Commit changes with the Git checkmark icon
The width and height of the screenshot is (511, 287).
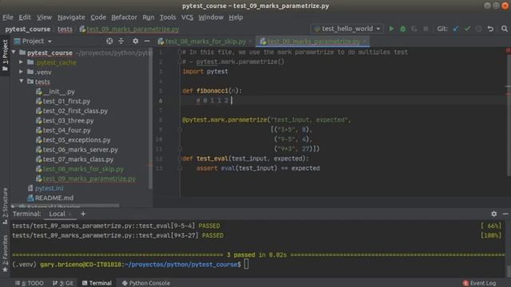(467, 29)
